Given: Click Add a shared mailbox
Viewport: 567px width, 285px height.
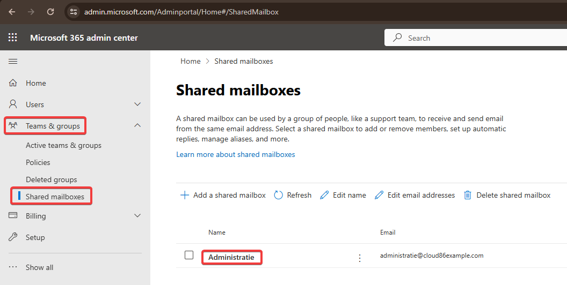Looking at the screenshot, I should [x=229, y=195].
